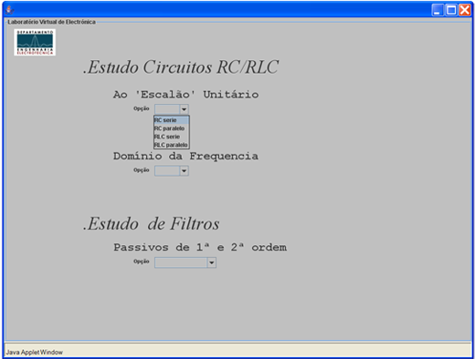Pick "RLC serie" in dropdown list
This screenshot has height=359, width=475.
pyautogui.click(x=172, y=137)
